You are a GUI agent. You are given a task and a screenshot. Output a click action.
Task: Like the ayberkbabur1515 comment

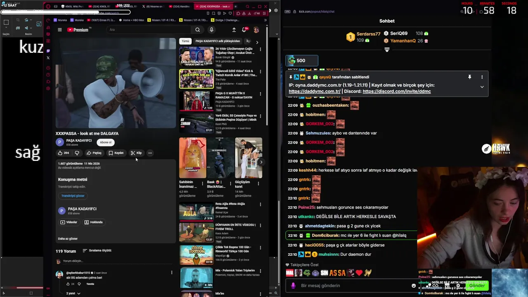68,284
